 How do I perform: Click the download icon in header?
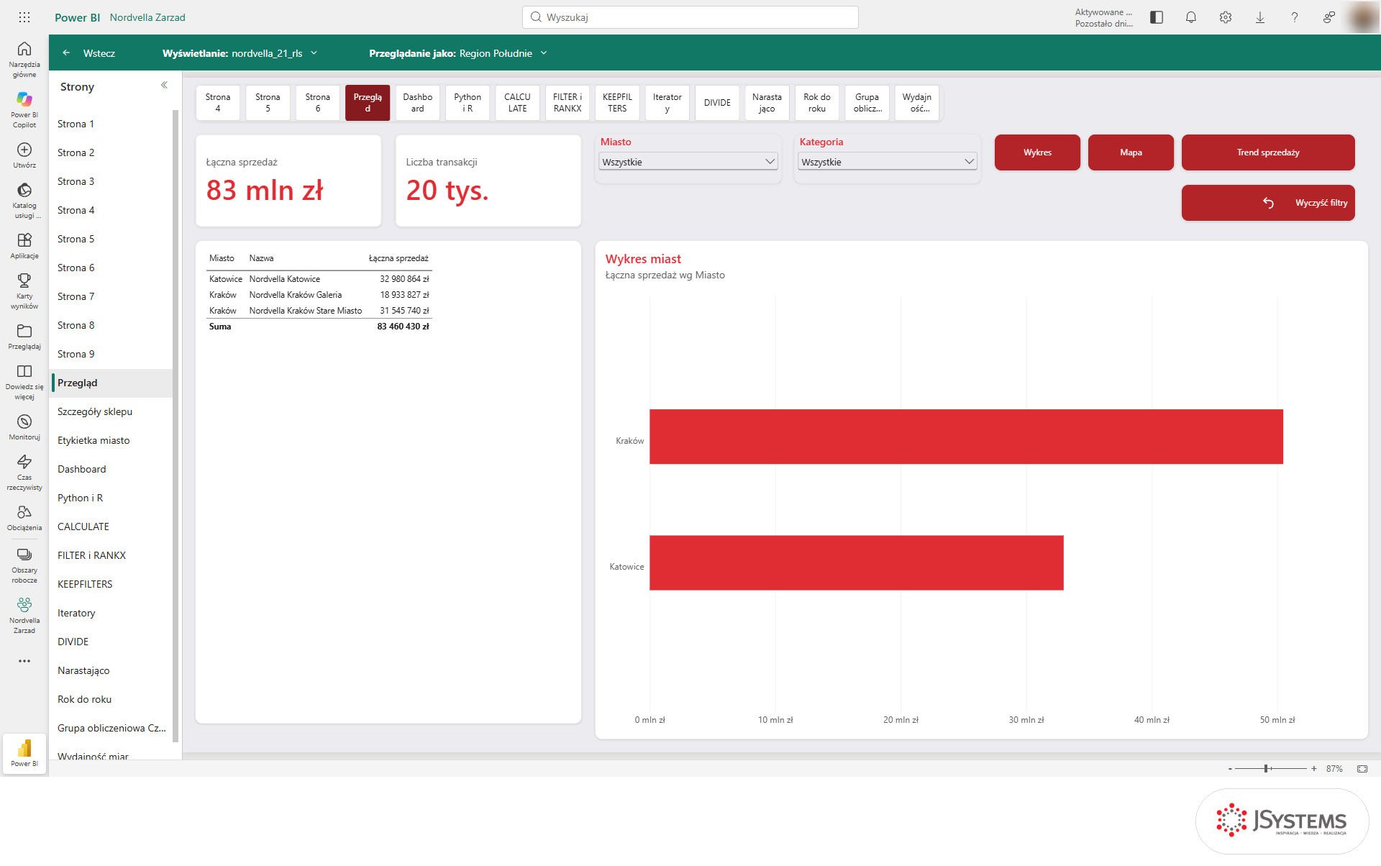click(x=1260, y=17)
